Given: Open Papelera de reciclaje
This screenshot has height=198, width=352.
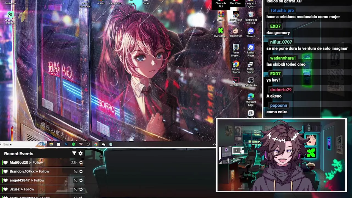Looking at the screenshot, I should [x=251, y=18].
